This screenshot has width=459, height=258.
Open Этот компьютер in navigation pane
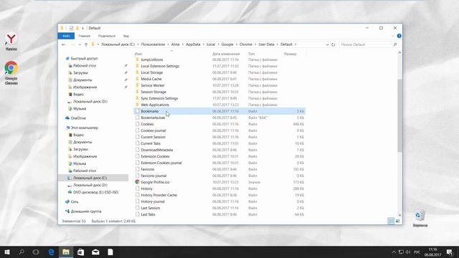[x=85, y=128]
